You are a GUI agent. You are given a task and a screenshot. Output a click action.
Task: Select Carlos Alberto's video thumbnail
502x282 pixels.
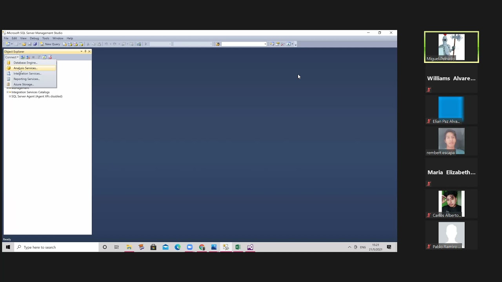[x=451, y=204]
